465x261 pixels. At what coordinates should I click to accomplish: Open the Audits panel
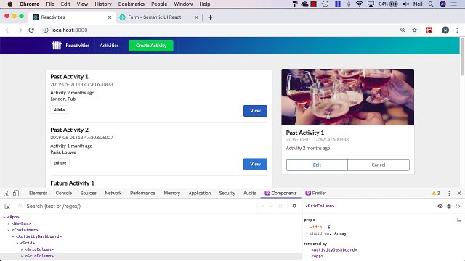click(x=250, y=194)
